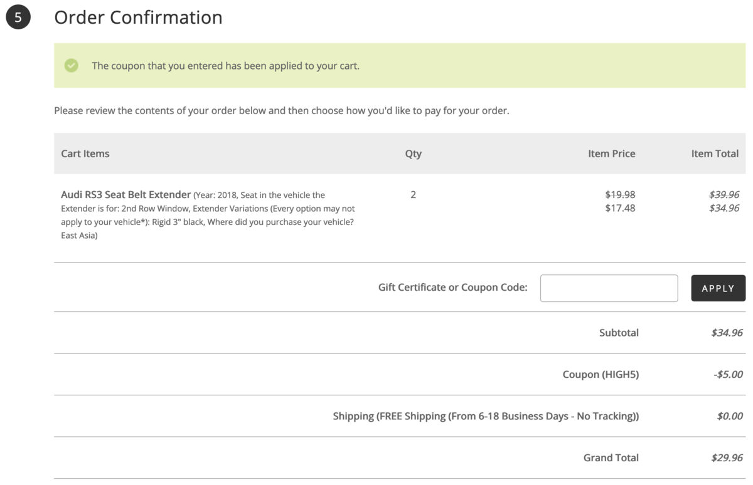The height and width of the screenshot is (485, 753).
Task: Click the Grand Total amount $29.96
Action: [727, 458]
